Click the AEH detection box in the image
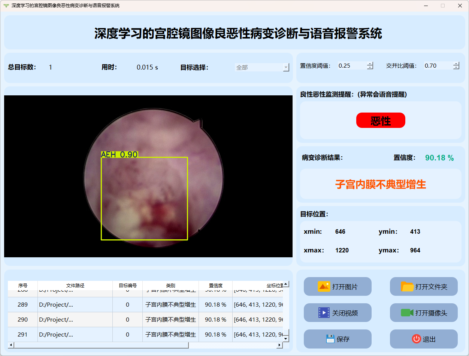Screen dimensions: 469x356 coord(144,198)
